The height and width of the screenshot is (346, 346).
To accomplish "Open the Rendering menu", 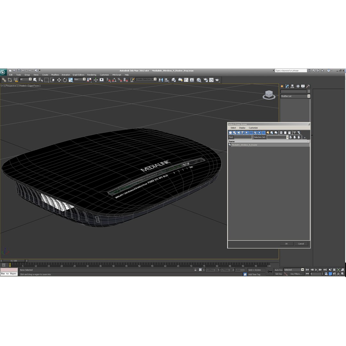I will (x=92, y=75).
